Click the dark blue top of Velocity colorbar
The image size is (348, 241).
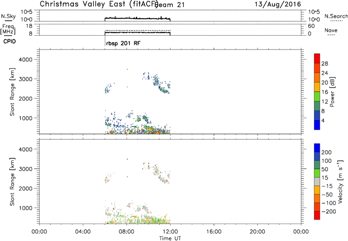tap(317, 148)
